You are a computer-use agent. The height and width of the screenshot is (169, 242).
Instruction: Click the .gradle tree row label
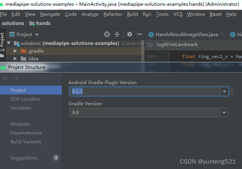click(35, 51)
